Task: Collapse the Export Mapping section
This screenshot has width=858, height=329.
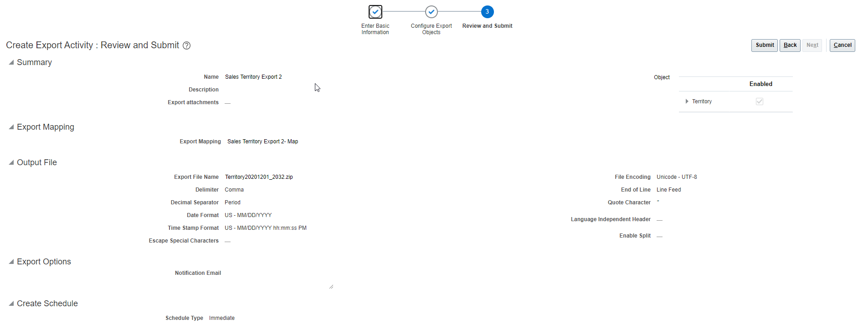Action: (11, 127)
